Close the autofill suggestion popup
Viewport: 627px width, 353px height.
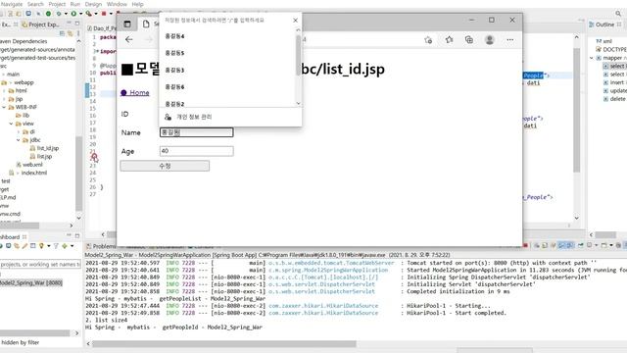(x=295, y=20)
